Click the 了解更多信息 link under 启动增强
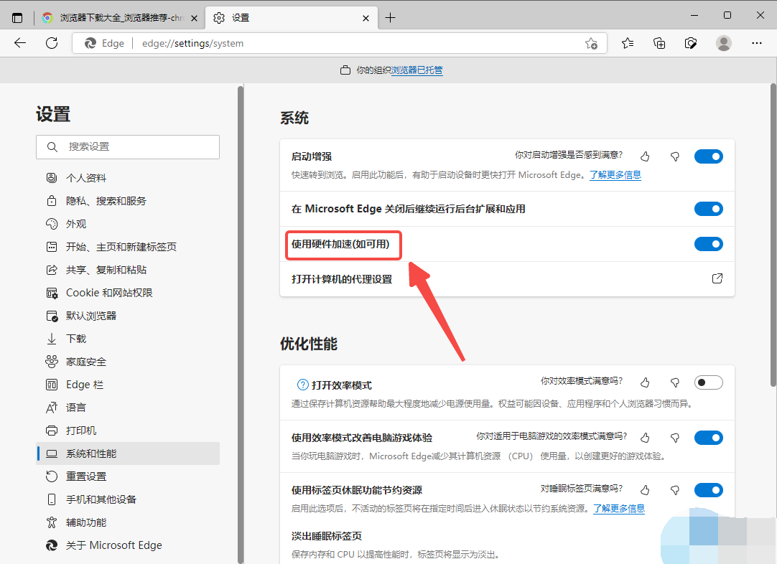777x564 pixels. pyautogui.click(x=615, y=174)
